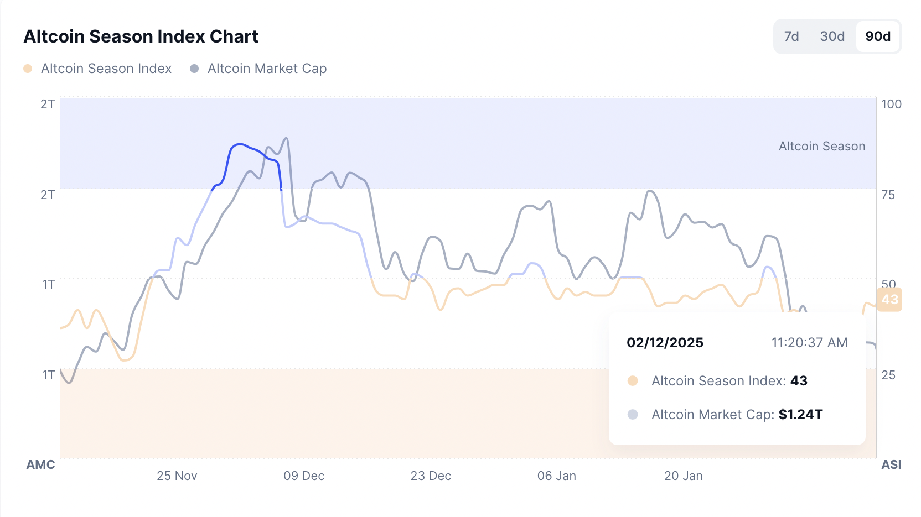
Task: Click the tooltip's Altcoin Season Index dot
Action: [x=633, y=381]
